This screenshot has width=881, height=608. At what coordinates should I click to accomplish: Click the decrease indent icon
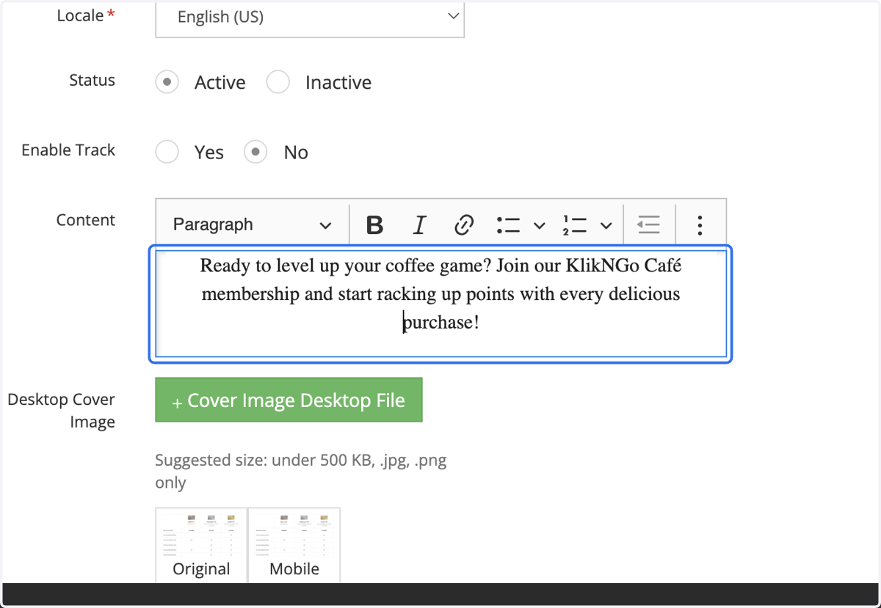(x=649, y=224)
